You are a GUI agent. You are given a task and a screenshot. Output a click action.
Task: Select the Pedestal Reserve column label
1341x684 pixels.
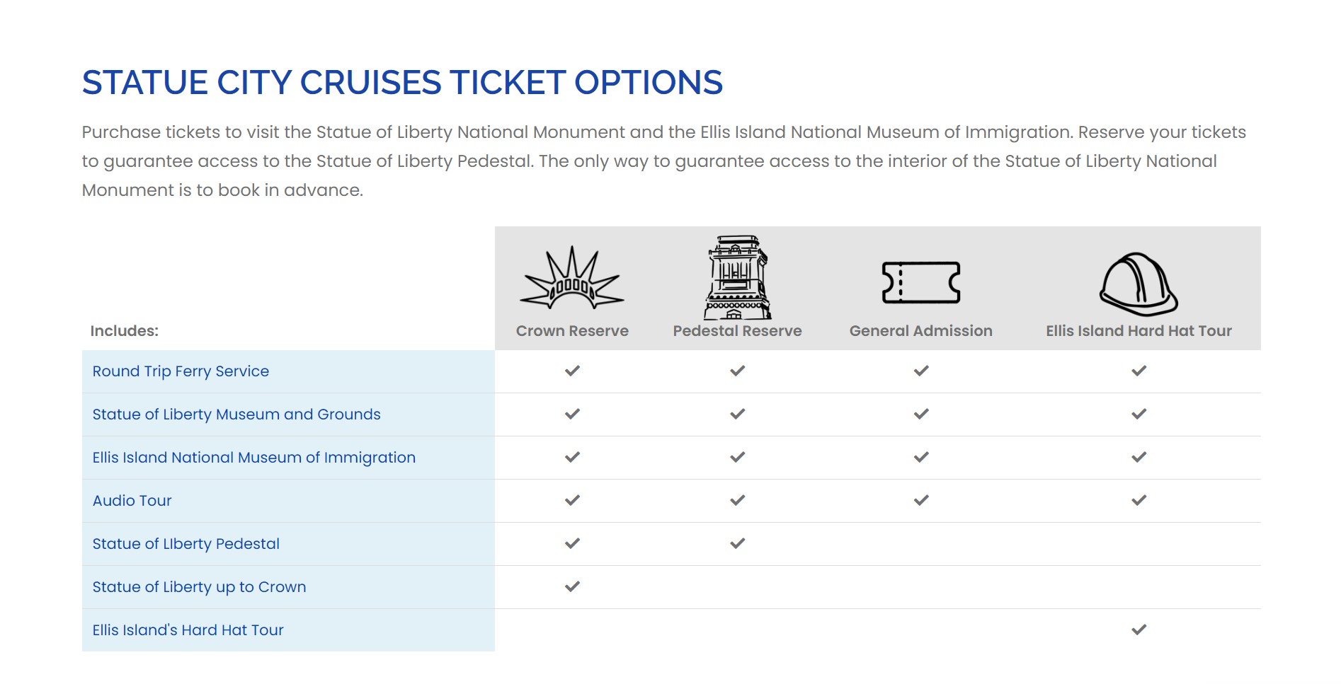pyautogui.click(x=737, y=331)
